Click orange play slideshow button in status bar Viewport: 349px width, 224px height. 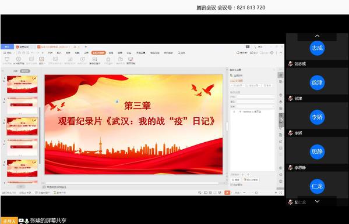(227, 193)
